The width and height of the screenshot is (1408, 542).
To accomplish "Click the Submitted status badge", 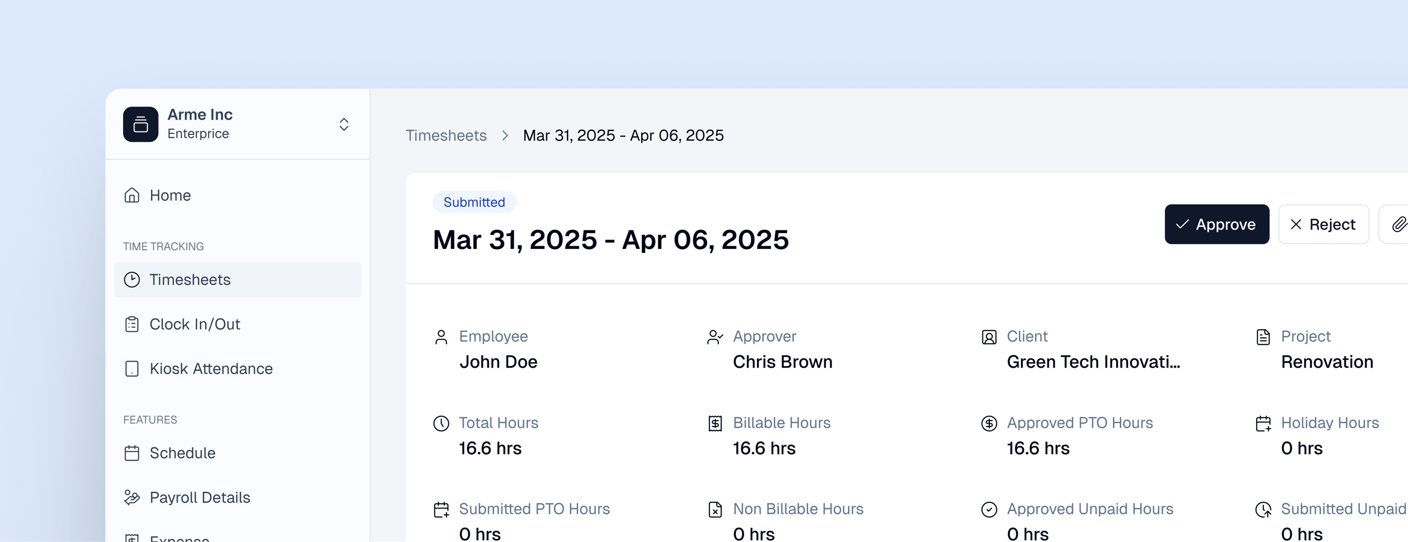I will coord(474,202).
